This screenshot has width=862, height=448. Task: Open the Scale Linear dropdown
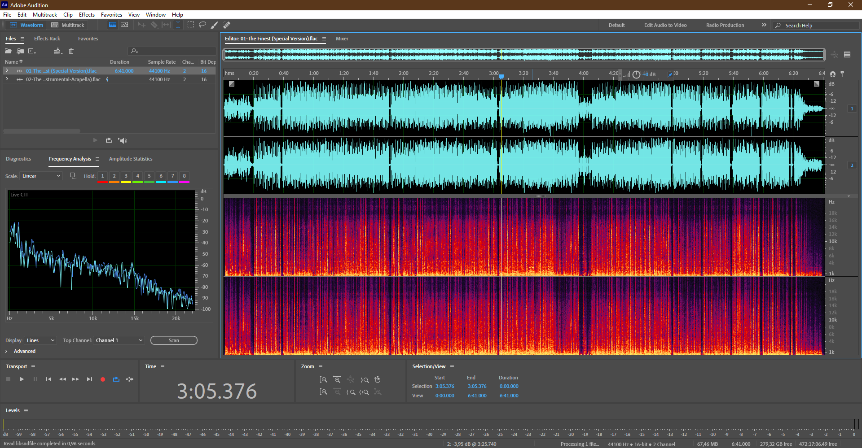pyautogui.click(x=41, y=176)
